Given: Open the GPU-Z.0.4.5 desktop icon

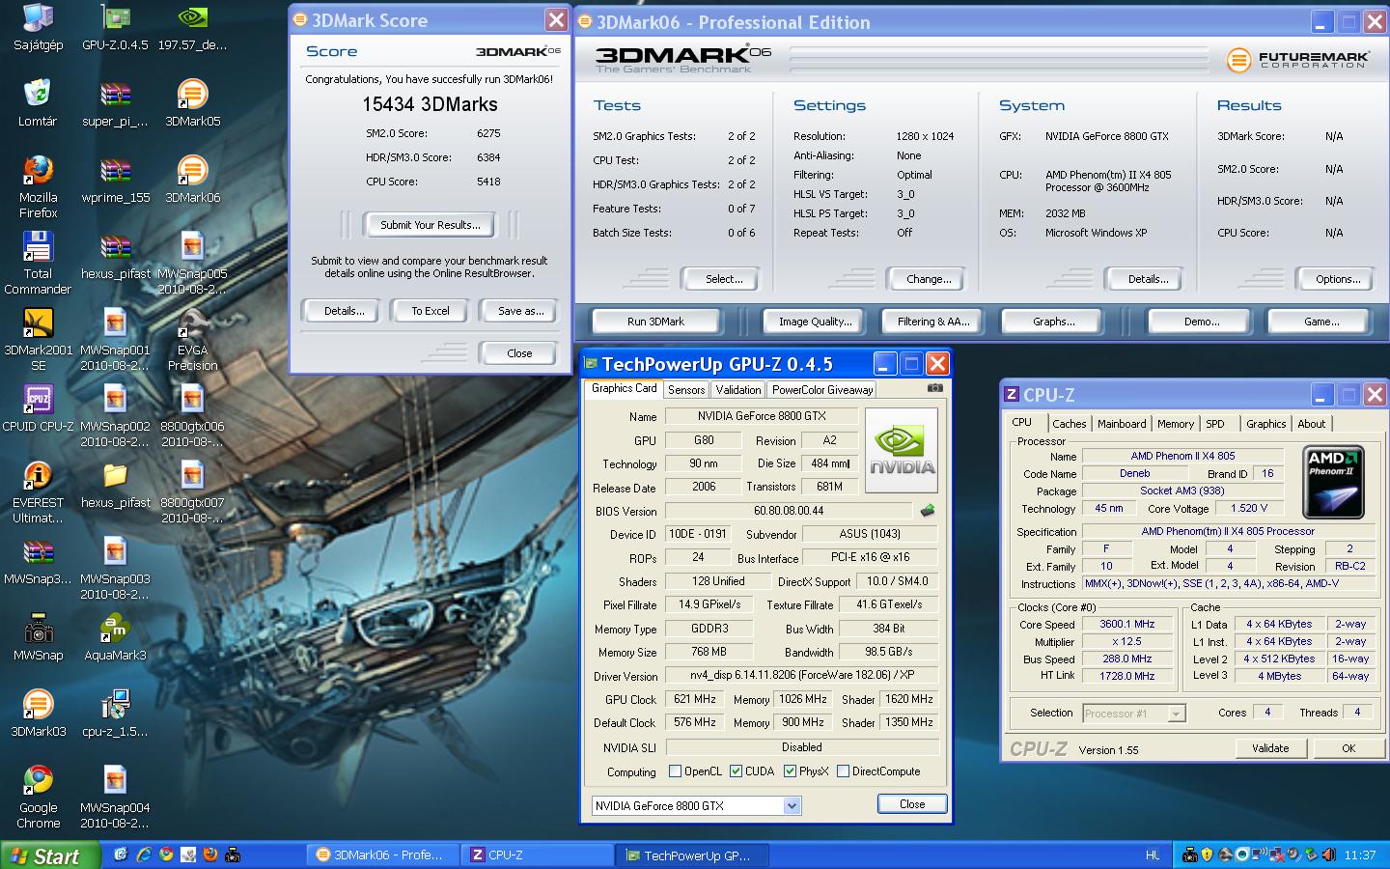Looking at the screenshot, I should click(x=115, y=28).
